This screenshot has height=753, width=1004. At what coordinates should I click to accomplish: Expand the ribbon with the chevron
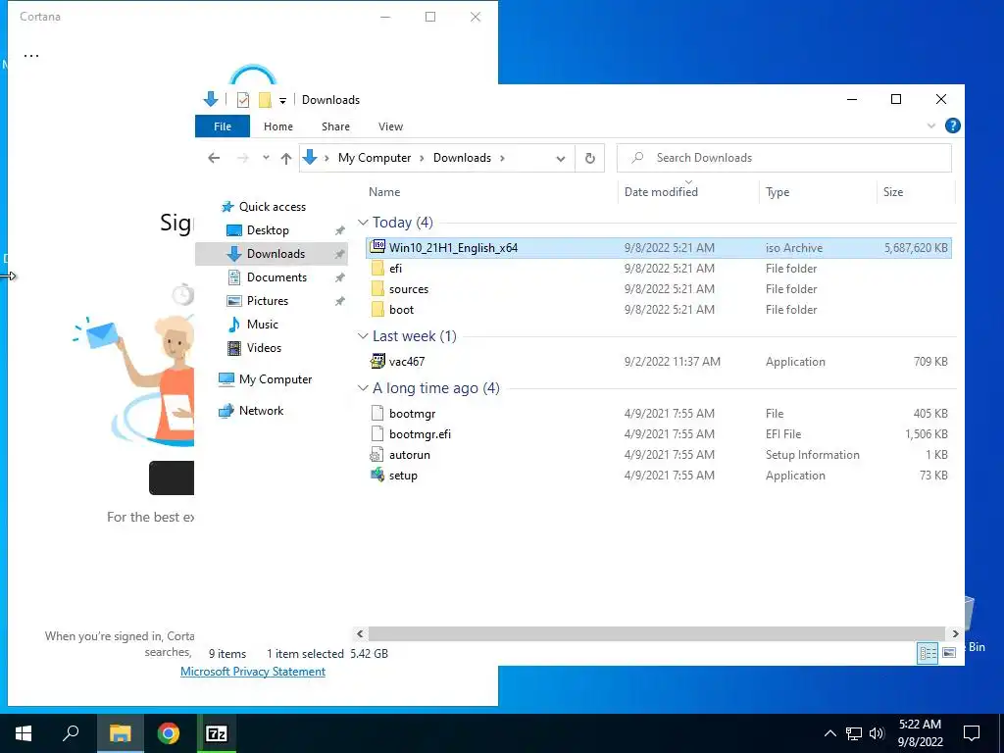coord(931,126)
